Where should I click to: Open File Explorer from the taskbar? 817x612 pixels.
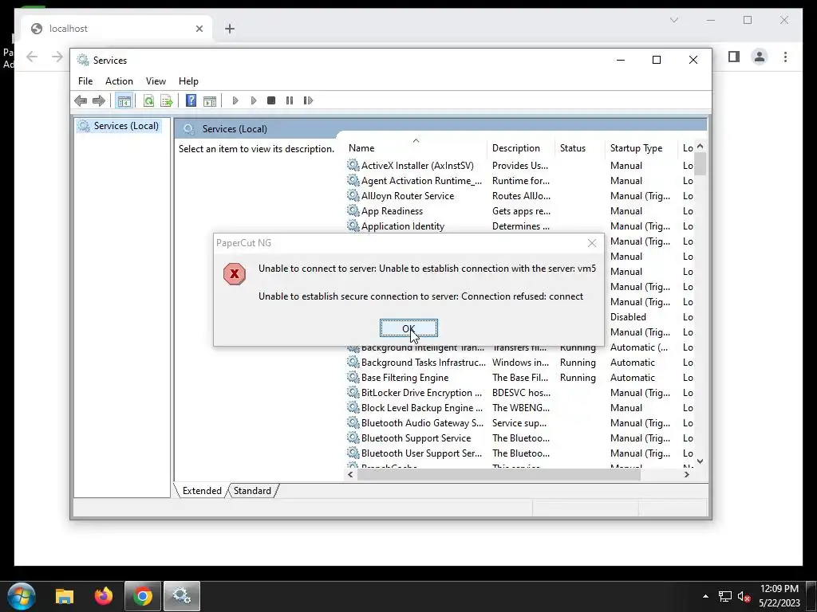[x=65, y=596]
